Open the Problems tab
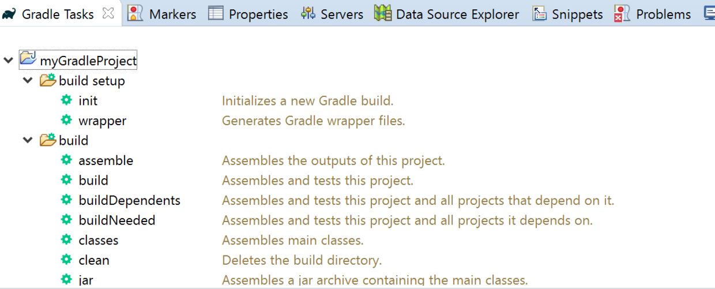Screen dimensions: 715x289 653,14
